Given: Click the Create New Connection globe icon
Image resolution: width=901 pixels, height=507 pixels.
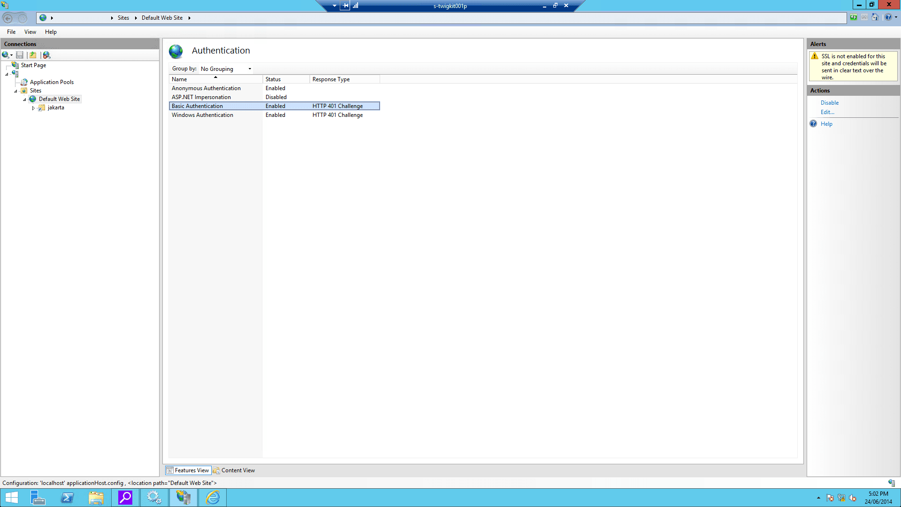Looking at the screenshot, I should 6,55.
